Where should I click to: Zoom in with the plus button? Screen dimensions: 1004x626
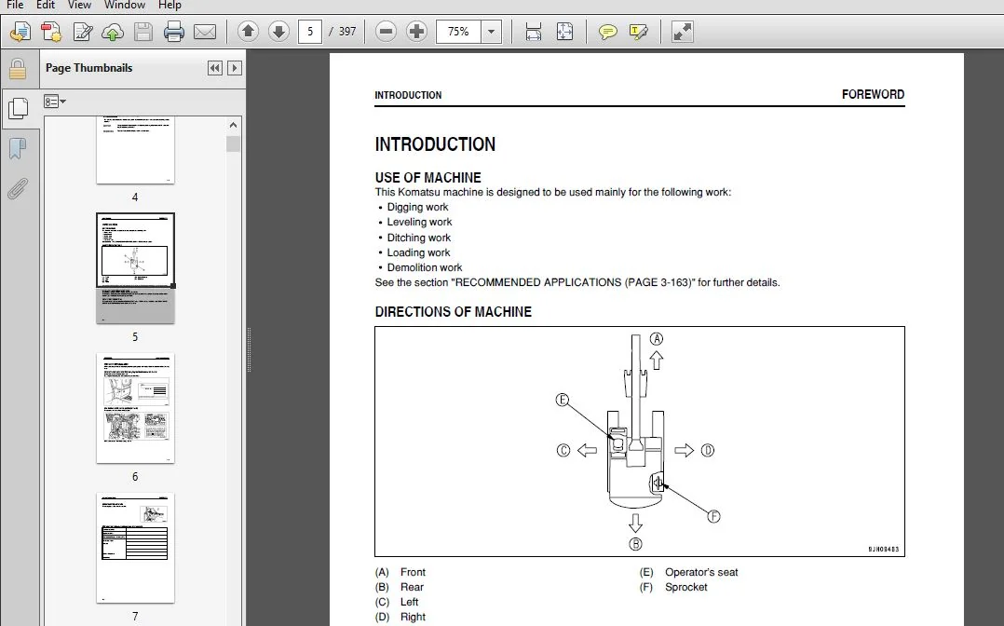[416, 32]
